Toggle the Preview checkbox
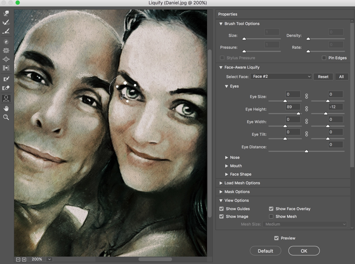Image resolution: width=355 pixels, height=264 pixels. (276, 238)
